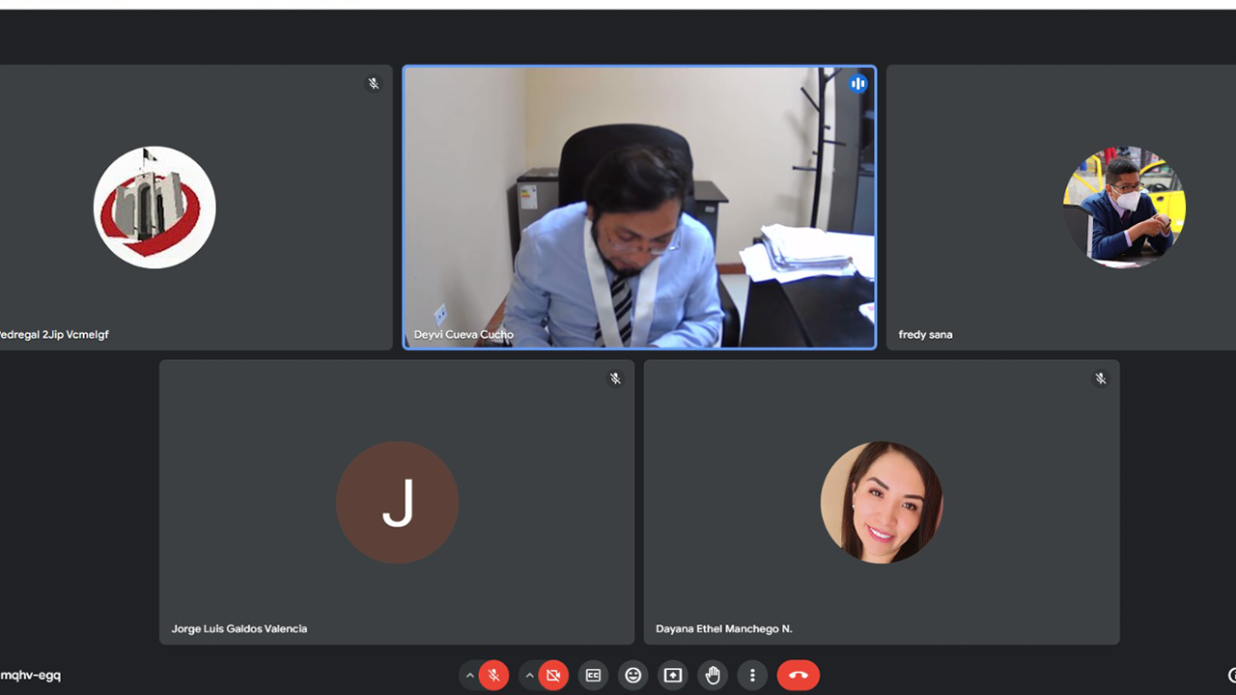Click muted mic icon on Dayana Ethel tile
Screen dimensions: 1236x695
(1100, 378)
